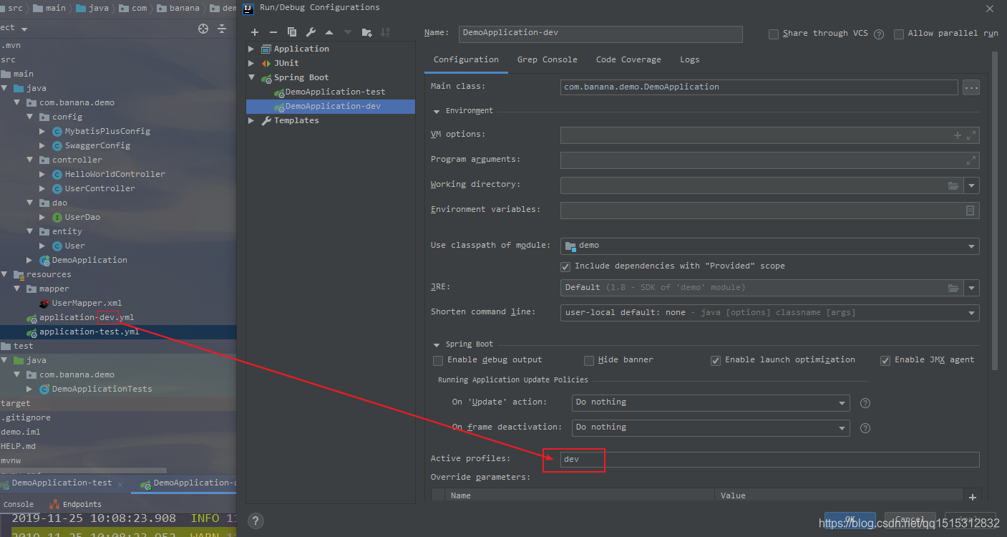Browse Working directory folder icon
Image resolution: width=1007 pixels, height=537 pixels.
click(x=953, y=185)
